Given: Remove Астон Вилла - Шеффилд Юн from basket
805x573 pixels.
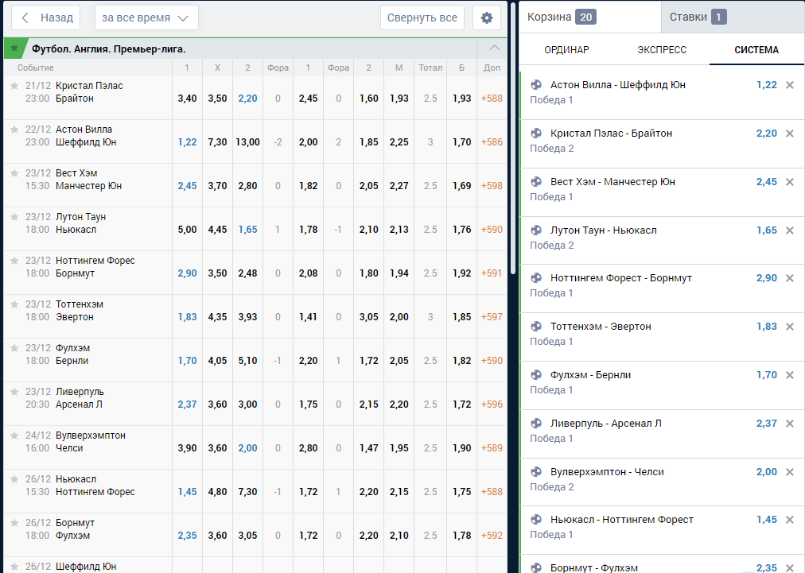Looking at the screenshot, I should [x=790, y=85].
